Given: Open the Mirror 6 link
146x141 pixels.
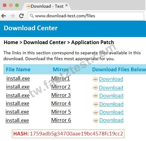Looking at the screenshot, I should pyautogui.click(x=61, y=120).
